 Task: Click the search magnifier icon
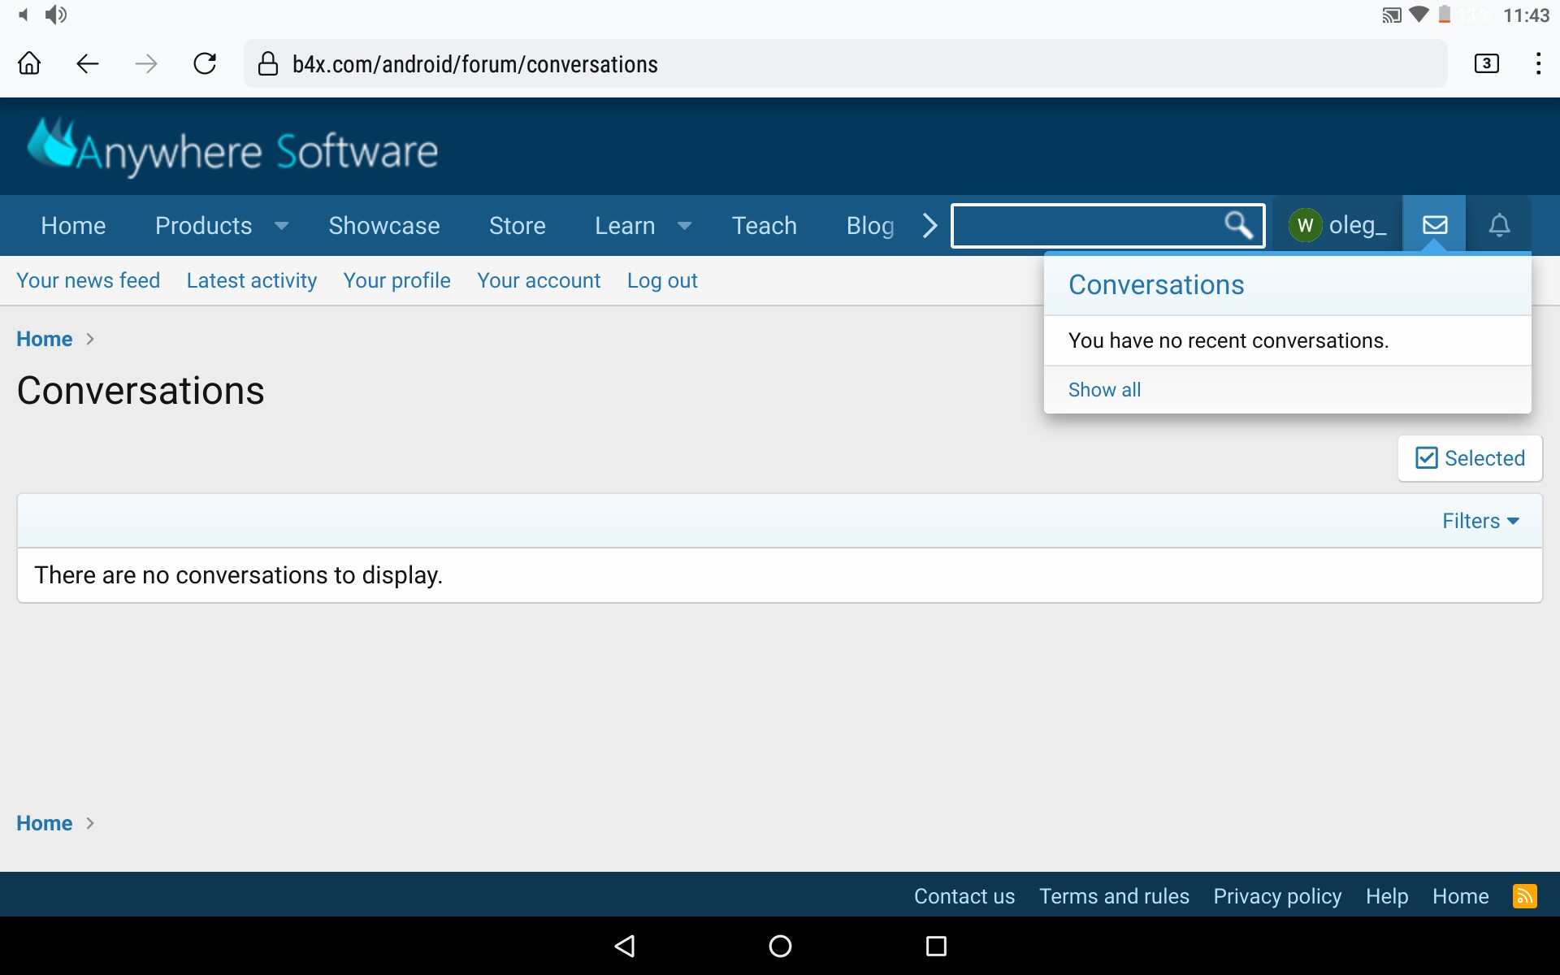click(x=1238, y=225)
